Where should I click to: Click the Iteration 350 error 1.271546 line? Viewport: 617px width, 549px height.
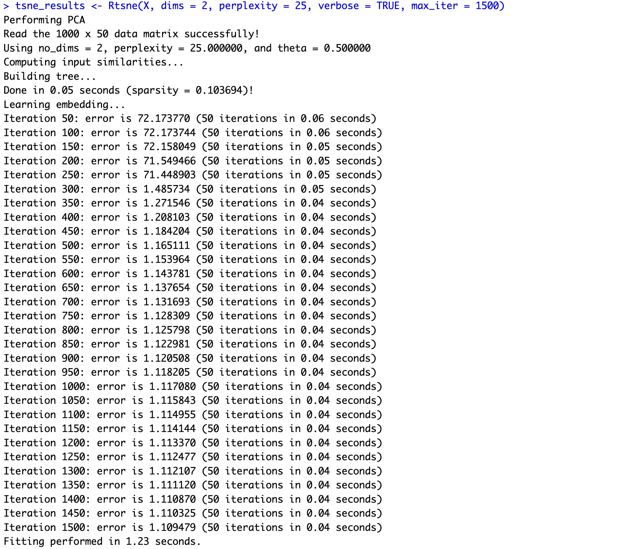coord(190,203)
